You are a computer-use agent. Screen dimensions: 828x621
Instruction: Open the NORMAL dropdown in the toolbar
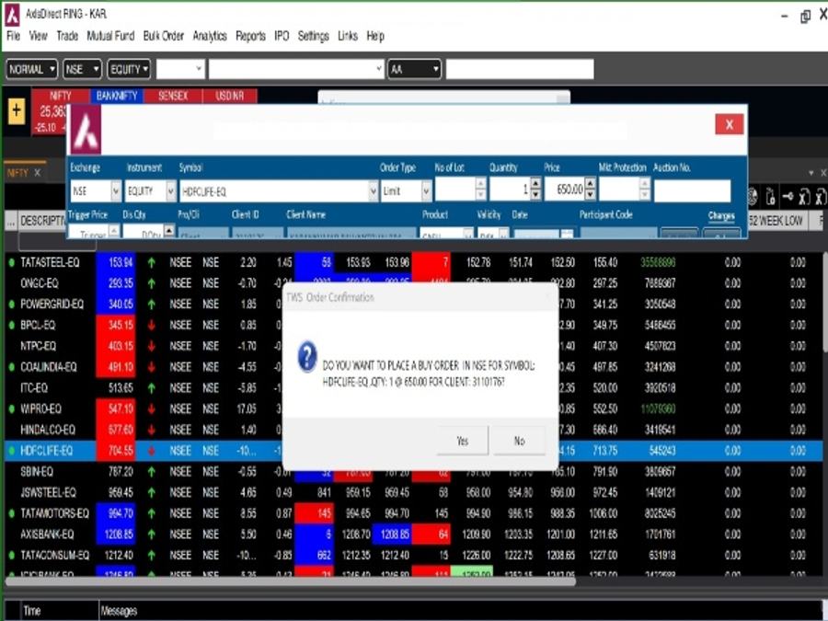(x=31, y=69)
